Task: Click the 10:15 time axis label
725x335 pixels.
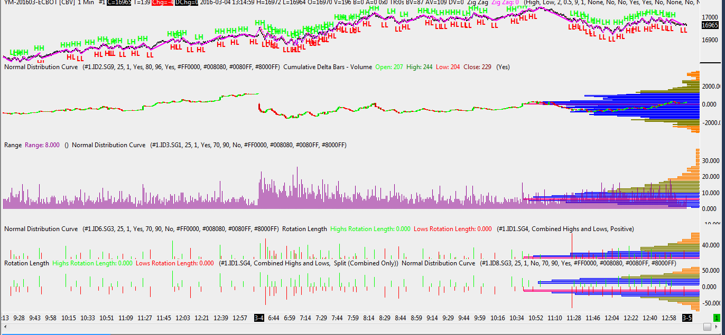Action: [69, 318]
